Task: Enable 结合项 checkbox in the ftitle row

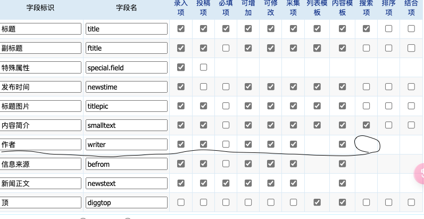Action: (x=411, y=48)
